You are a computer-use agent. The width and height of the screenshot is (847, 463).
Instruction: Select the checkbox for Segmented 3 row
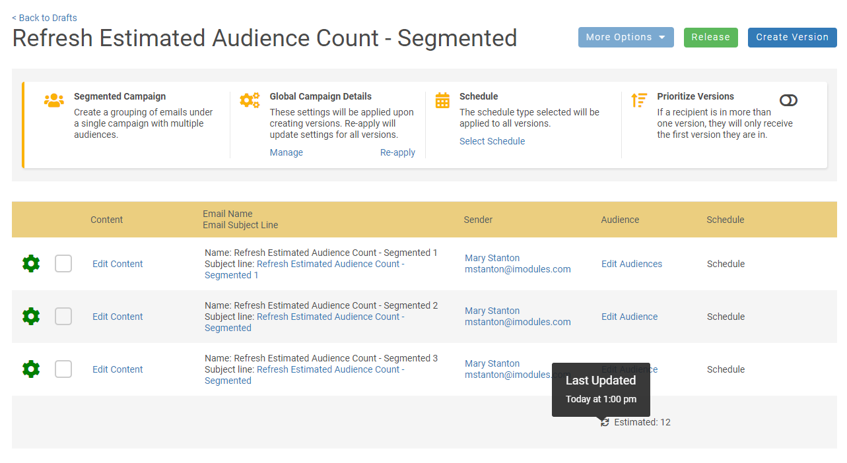63,369
